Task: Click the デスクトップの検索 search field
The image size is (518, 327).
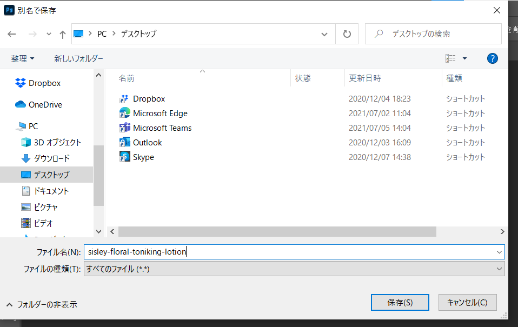Action: point(438,34)
